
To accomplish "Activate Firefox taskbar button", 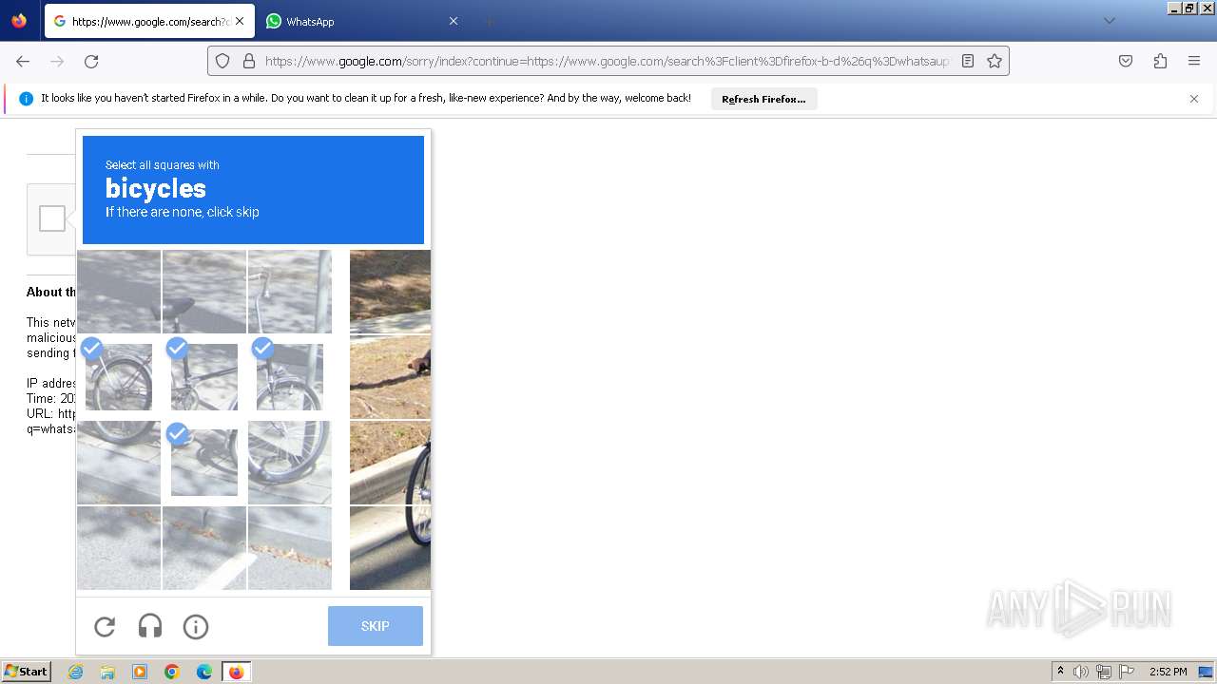I will point(236,672).
